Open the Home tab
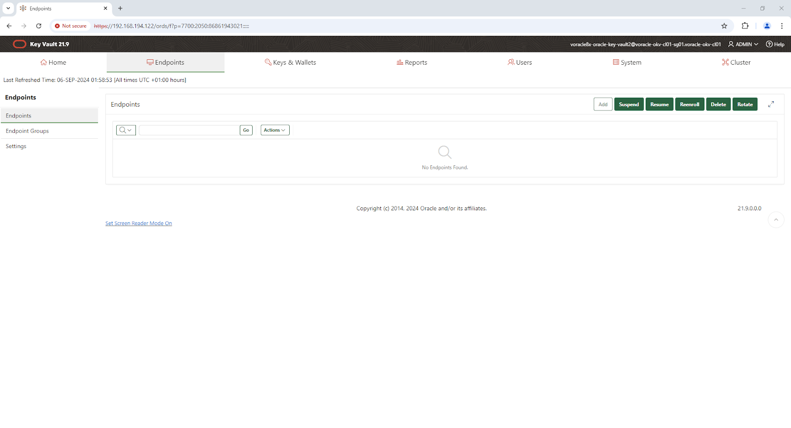The width and height of the screenshot is (791, 428). point(53,62)
